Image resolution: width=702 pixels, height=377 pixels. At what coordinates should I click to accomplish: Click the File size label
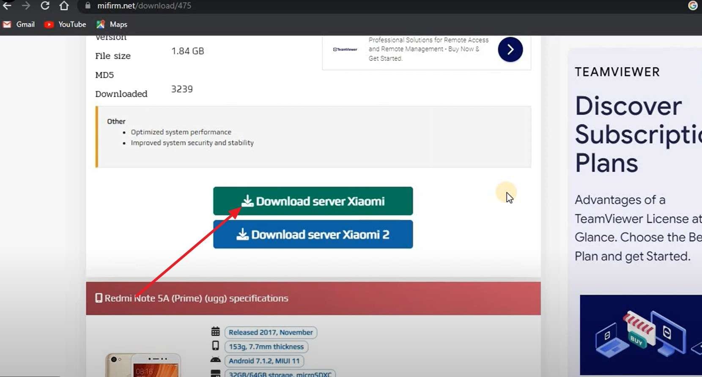coord(113,56)
